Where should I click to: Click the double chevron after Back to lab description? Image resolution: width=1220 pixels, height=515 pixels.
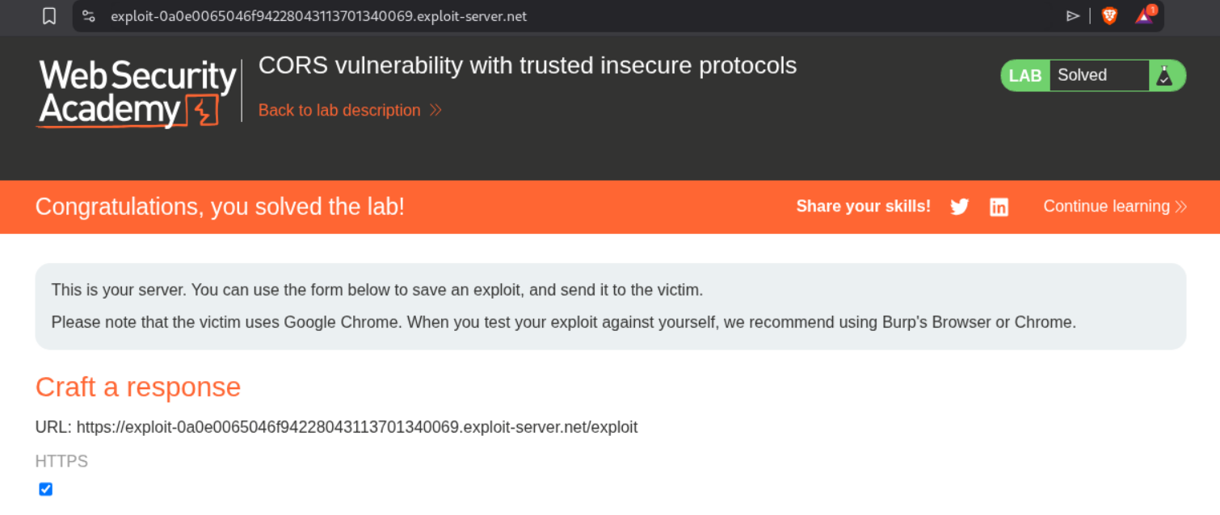(435, 110)
